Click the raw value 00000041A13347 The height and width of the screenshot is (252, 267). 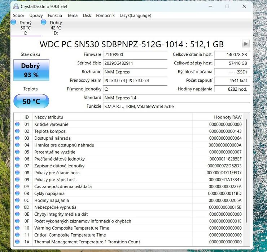tap(225, 180)
